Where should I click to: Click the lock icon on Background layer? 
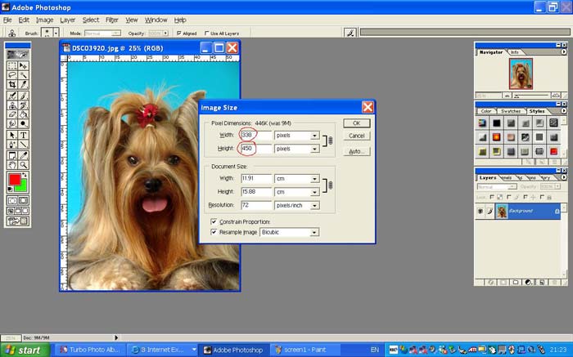pos(557,211)
